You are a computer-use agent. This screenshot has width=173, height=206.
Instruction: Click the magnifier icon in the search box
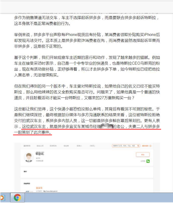[138, 146]
